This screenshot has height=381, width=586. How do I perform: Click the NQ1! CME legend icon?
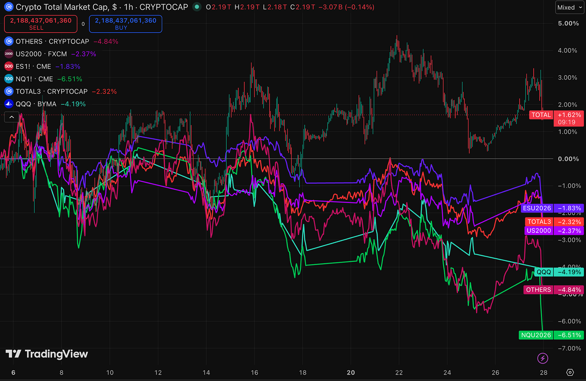(8, 79)
